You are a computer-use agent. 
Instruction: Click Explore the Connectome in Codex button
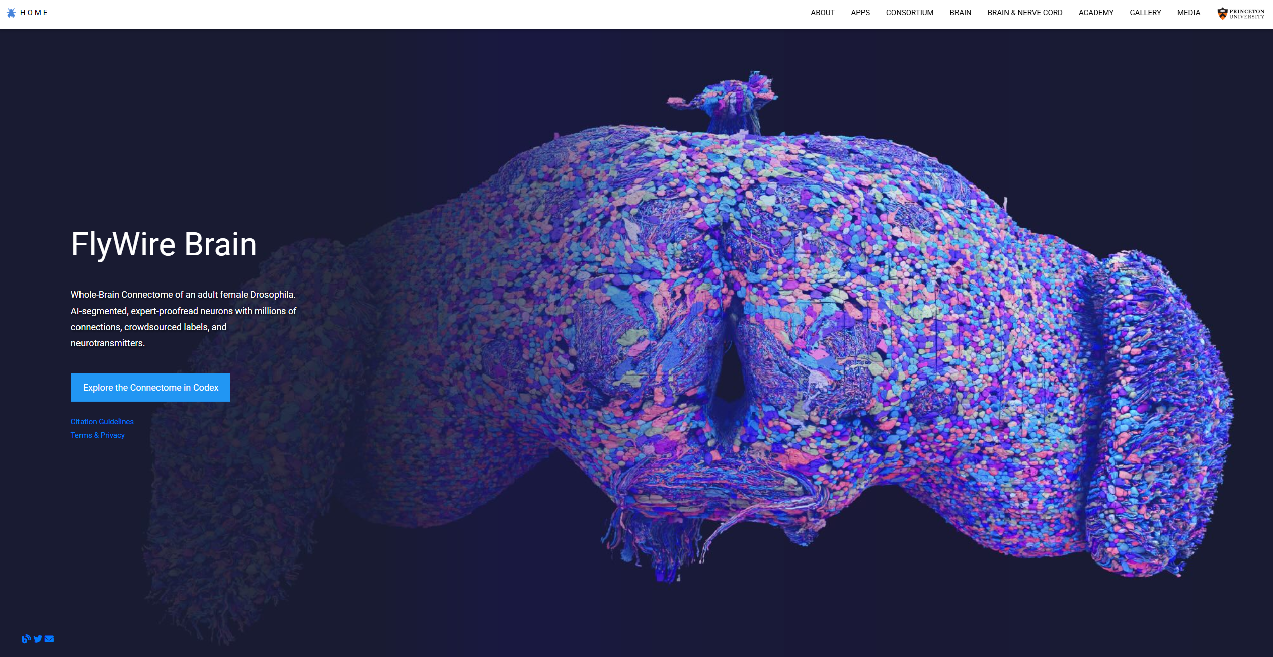(x=150, y=388)
